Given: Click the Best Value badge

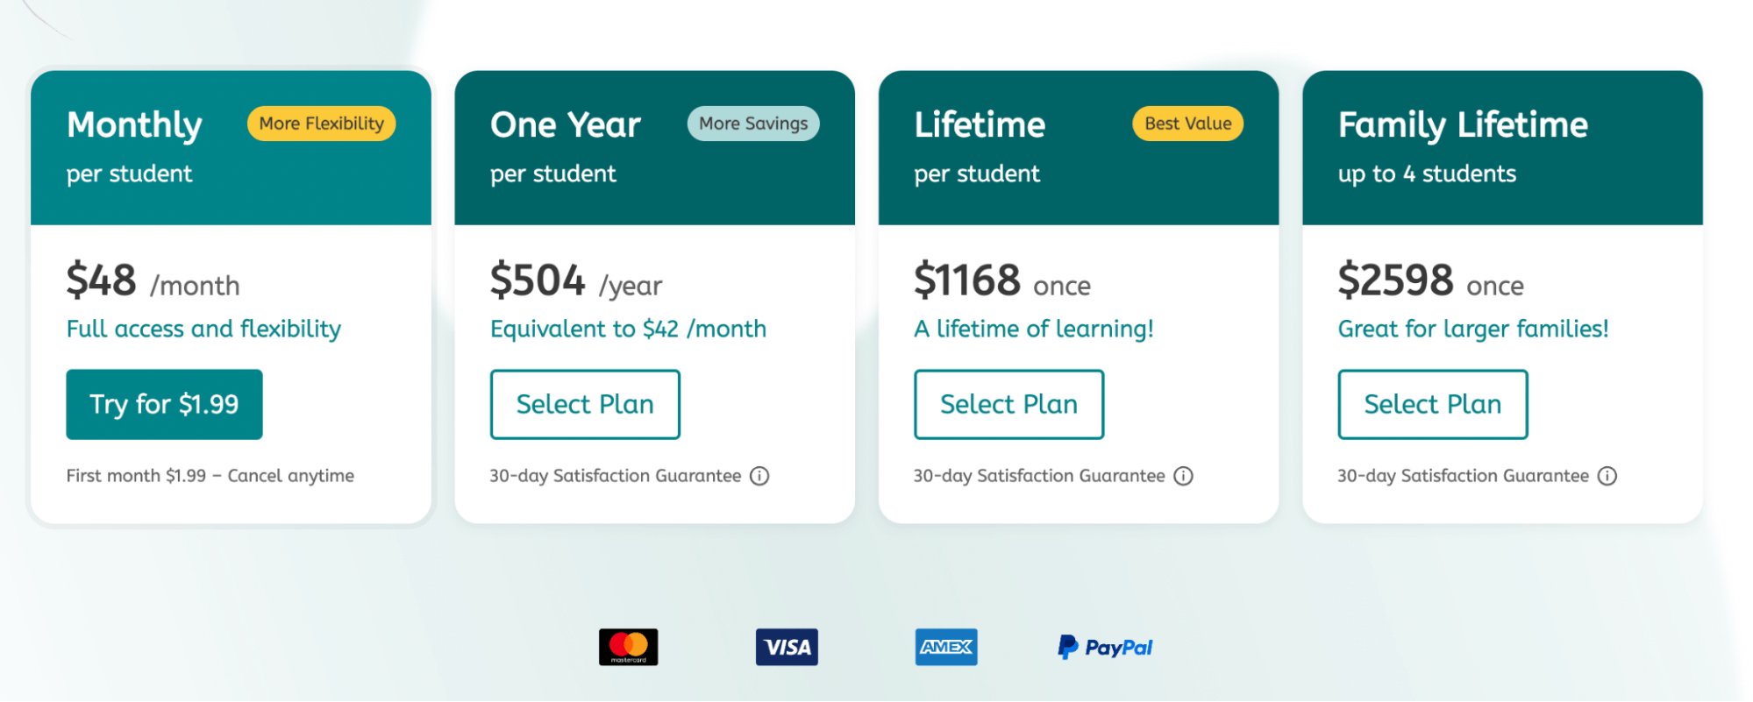Looking at the screenshot, I should (x=1186, y=124).
